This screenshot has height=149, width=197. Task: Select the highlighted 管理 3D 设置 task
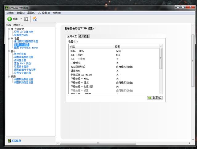click(22, 45)
